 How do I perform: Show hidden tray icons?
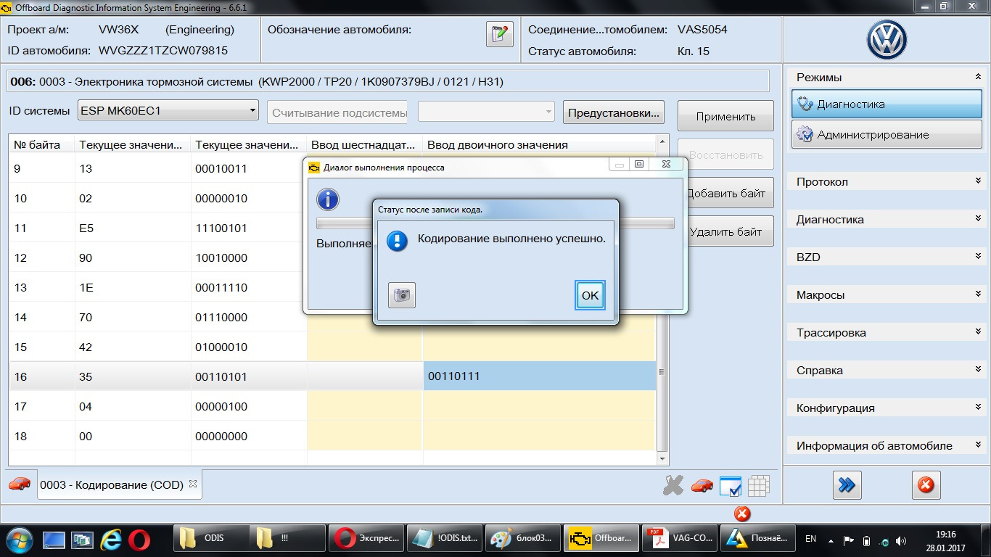pos(830,540)
